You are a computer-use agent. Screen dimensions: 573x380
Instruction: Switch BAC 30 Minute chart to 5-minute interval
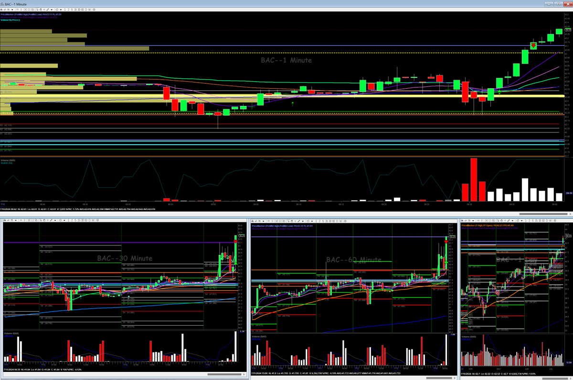click(75, 220)
